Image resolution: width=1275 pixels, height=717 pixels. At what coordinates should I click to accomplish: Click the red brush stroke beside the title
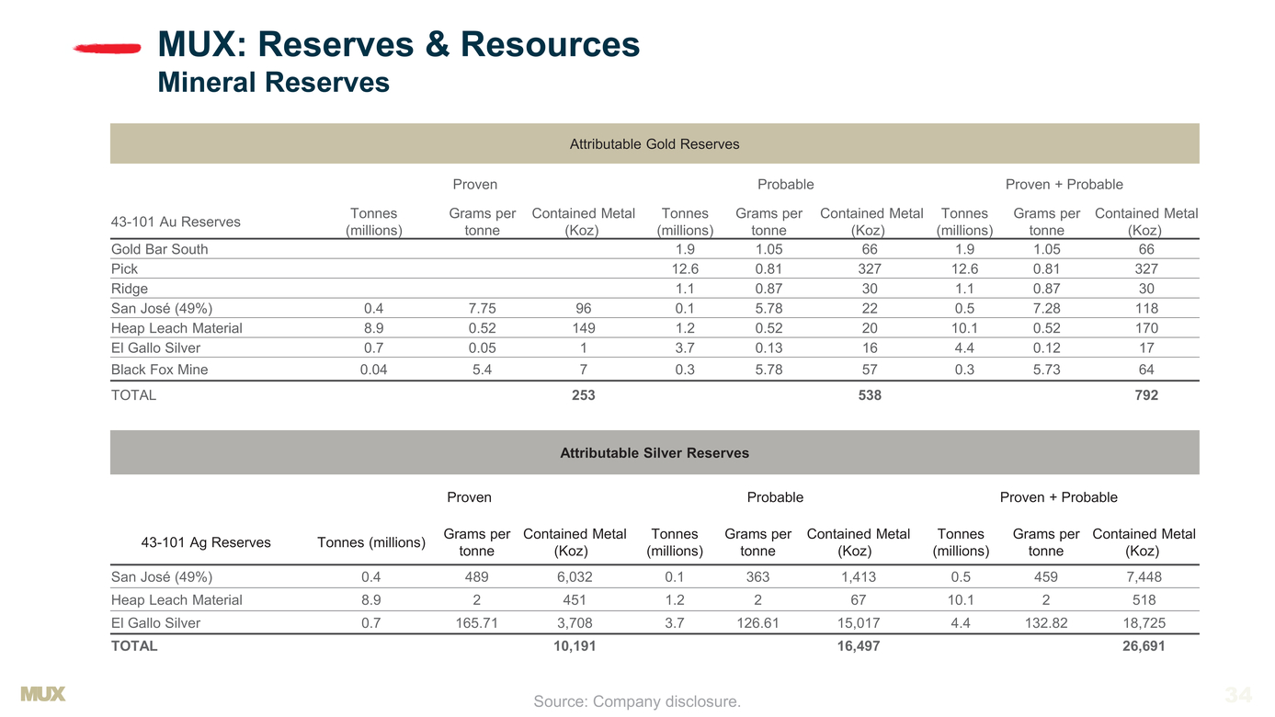[x=107, y=48]
